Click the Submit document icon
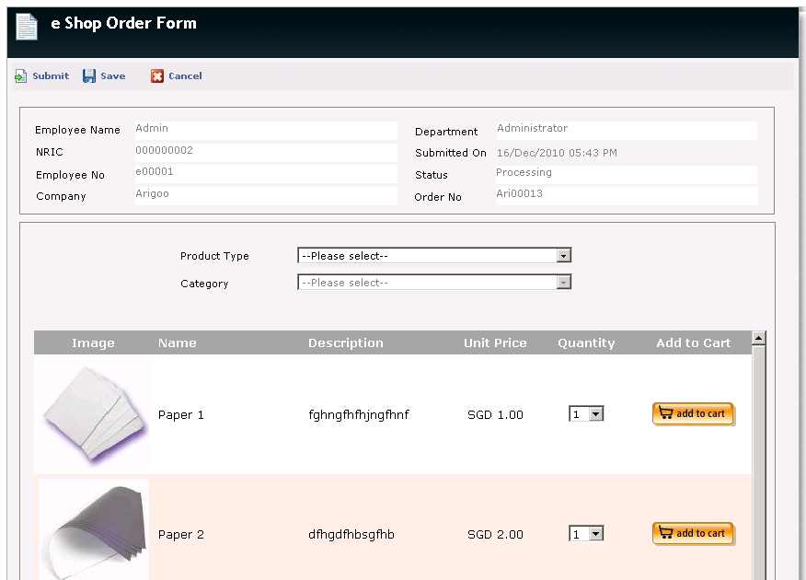Screen dimensions: 806x580 [20, 76]
